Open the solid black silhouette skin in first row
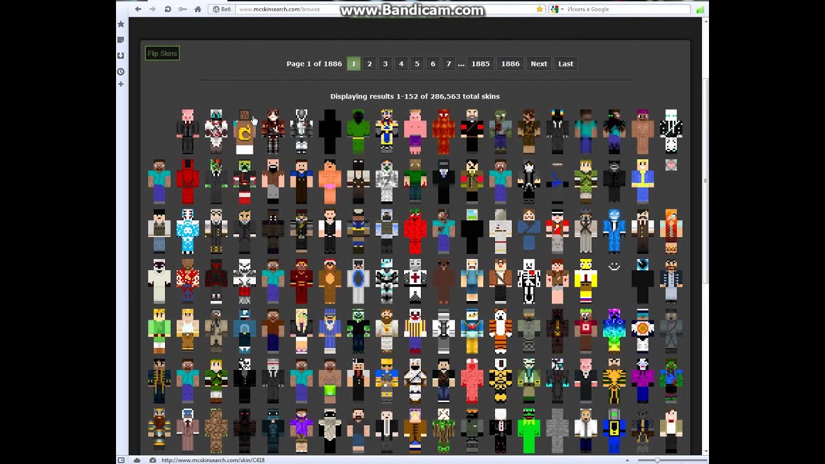 pos(329,132)
